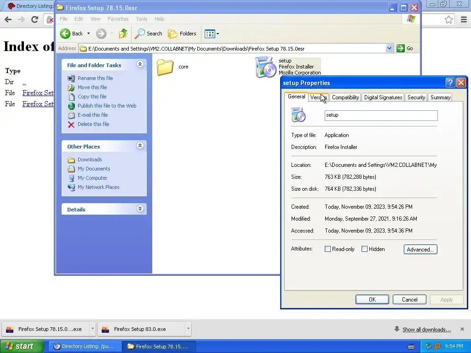Viewport: 471px width, 353px height.
Task: Click the Properties help question mark icon
Action: coord(450,82)
